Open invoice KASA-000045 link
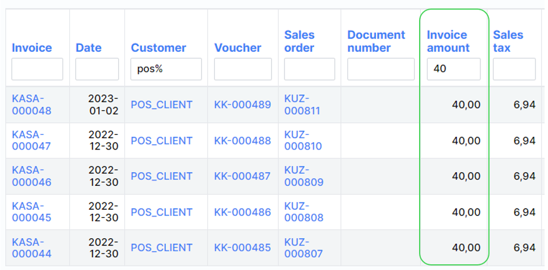The width and height of the screenshot is (548, 270). (x=31, y=212)
